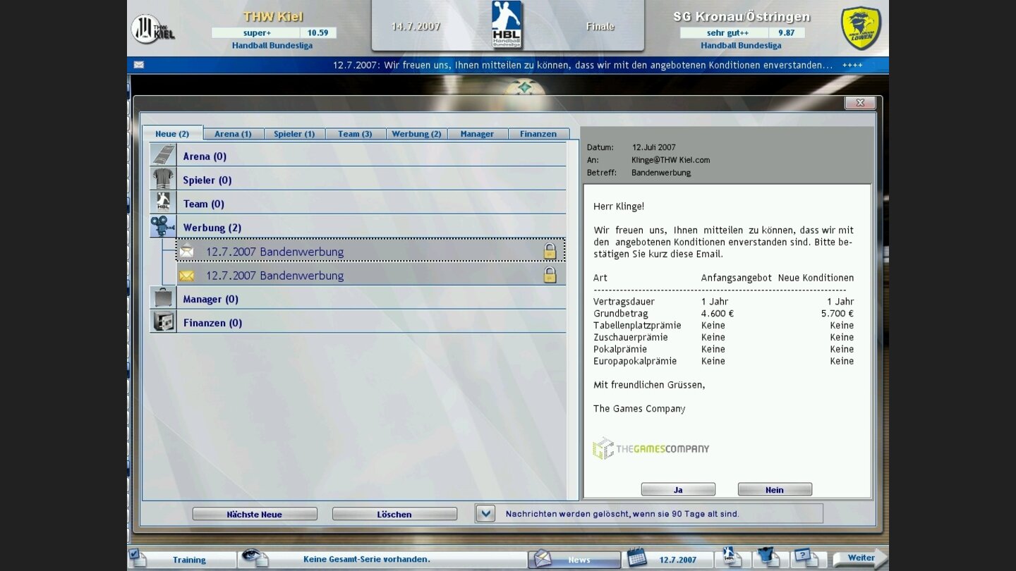Image resolution: width=1016 pixels, height=571 pixels.
Task: Expand the Arena (0) category
Action: (358, 156)
